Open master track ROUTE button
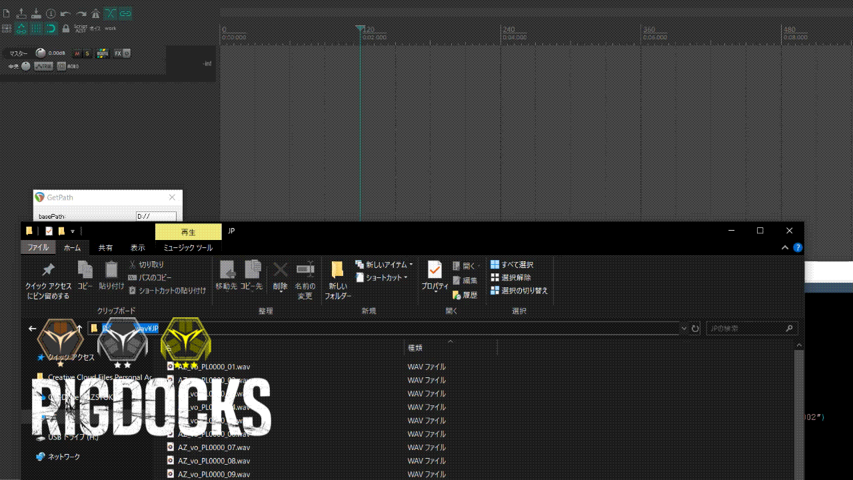Image resolution: width=853 pixels, height=480 pixels. click(x=103, y=53)
